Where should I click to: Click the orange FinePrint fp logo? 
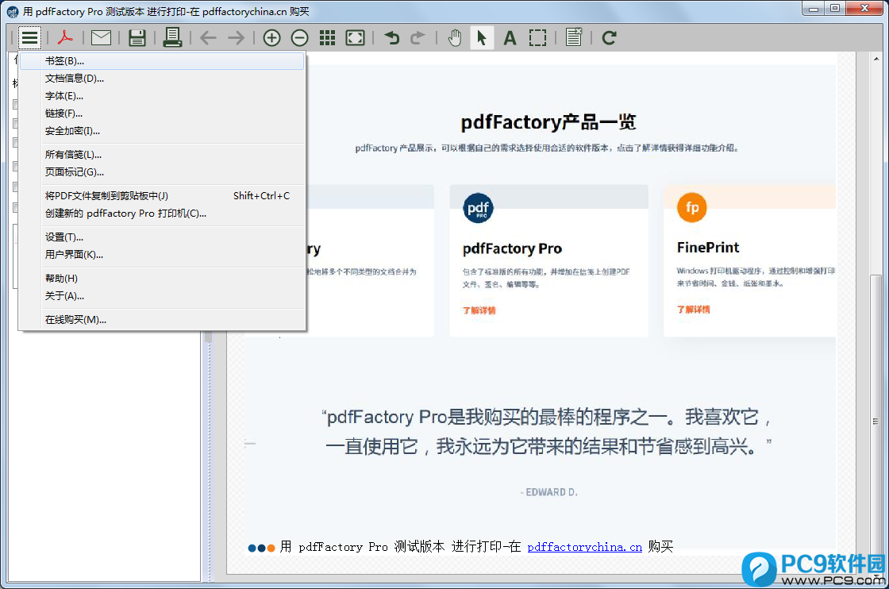pos(691,207)
